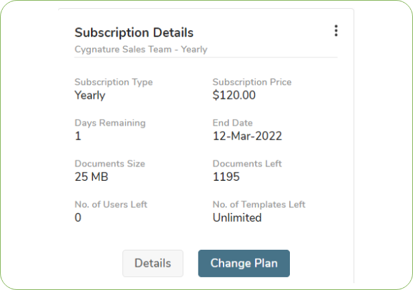Screen dimensions: 413x290
Task: Click the Subscription Price label
Action: coord(252,82)
